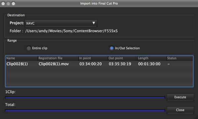198x119 pixels.
Task: Select the Entire clip radio button
Action: [29, 48]
